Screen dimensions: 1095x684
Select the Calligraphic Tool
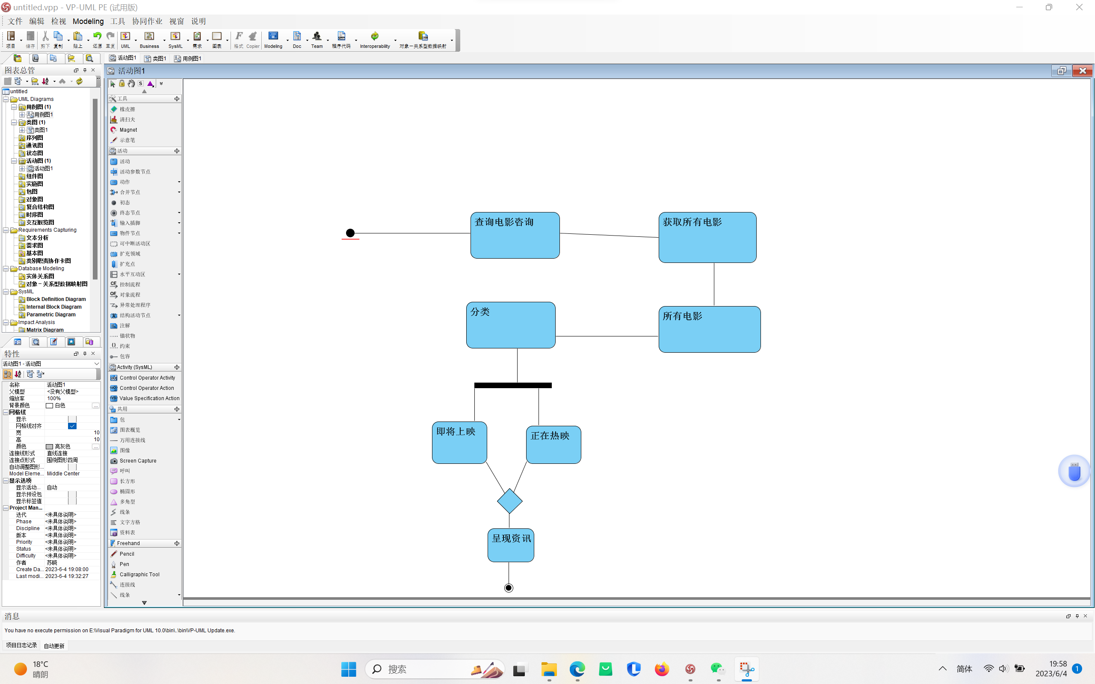[139, 575]
